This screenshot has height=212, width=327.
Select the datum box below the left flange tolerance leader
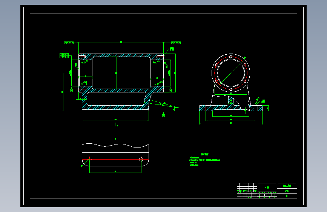tap(72, 91)
